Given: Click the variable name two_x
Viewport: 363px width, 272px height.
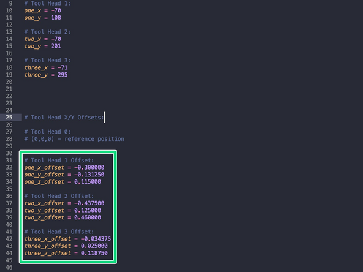Looking at the screenshot, I should tap(32, 39).
